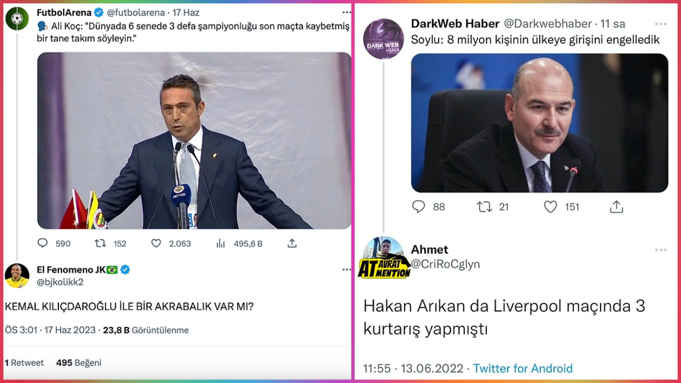Click the reply icon under FutbolArena tweet
Screen dimensions: 681x383
point(43,243)
